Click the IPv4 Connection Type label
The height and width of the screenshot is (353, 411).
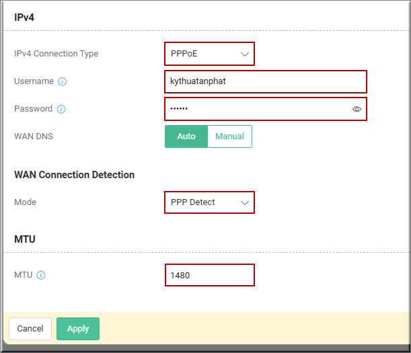(x=56, y=54)
